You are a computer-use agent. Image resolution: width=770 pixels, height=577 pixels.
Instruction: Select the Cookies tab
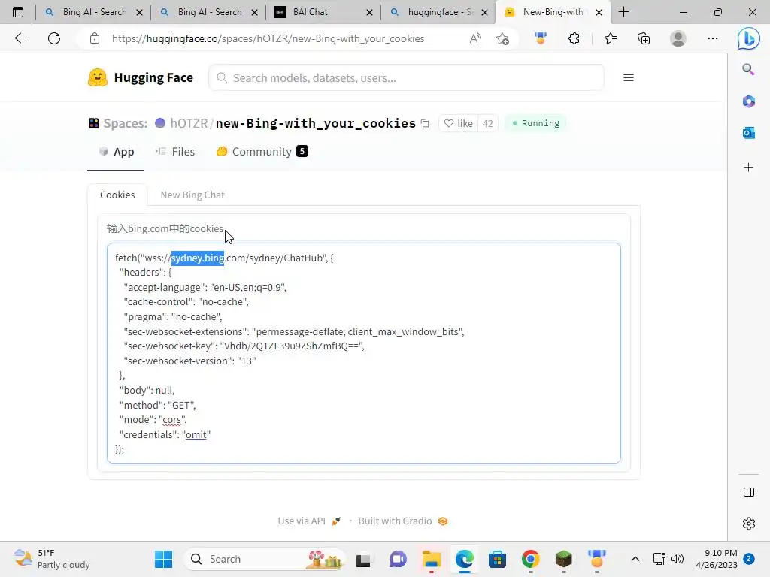point(117,195)
